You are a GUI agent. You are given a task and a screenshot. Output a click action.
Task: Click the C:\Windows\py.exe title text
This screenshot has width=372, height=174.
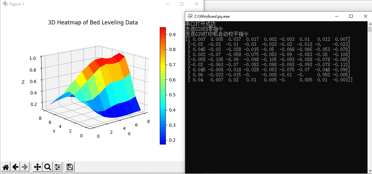[x=212, y=16]
